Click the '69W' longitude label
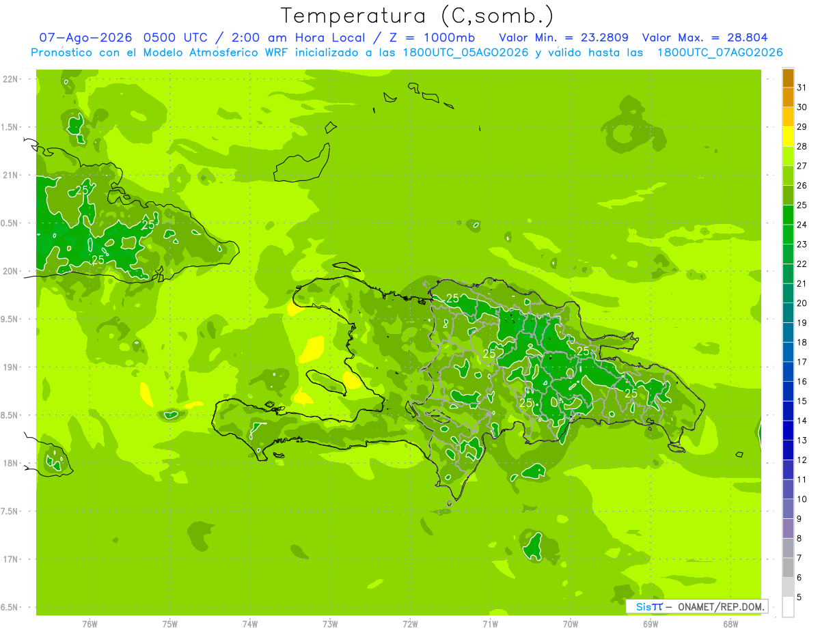Screen dimensions: 820x633 [x=651, y=624]
